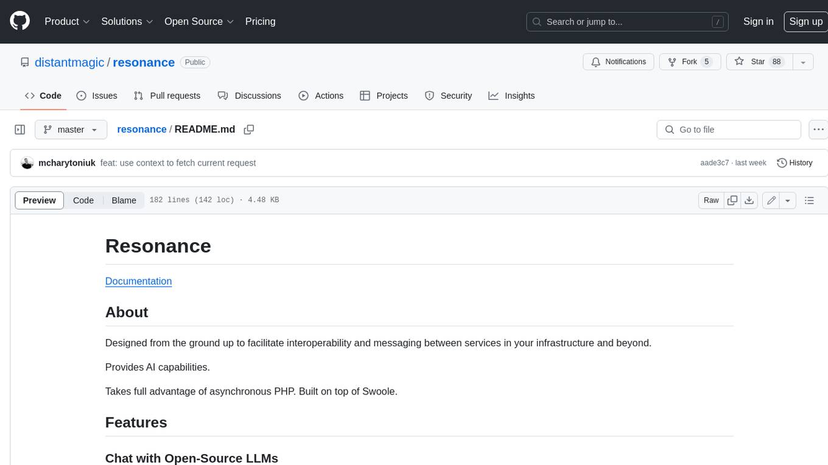This screenshot has width=828, height=465.
Task: Sign in to GitHub
Action: coord(758,21)
